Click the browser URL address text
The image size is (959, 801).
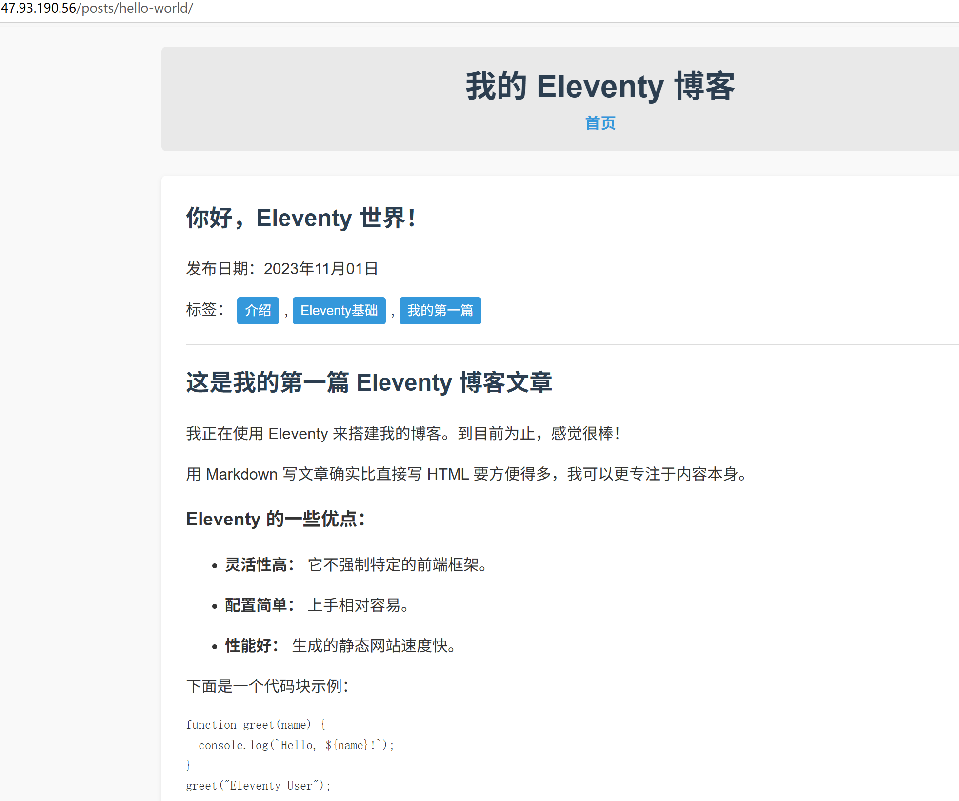tap(97, 8)
